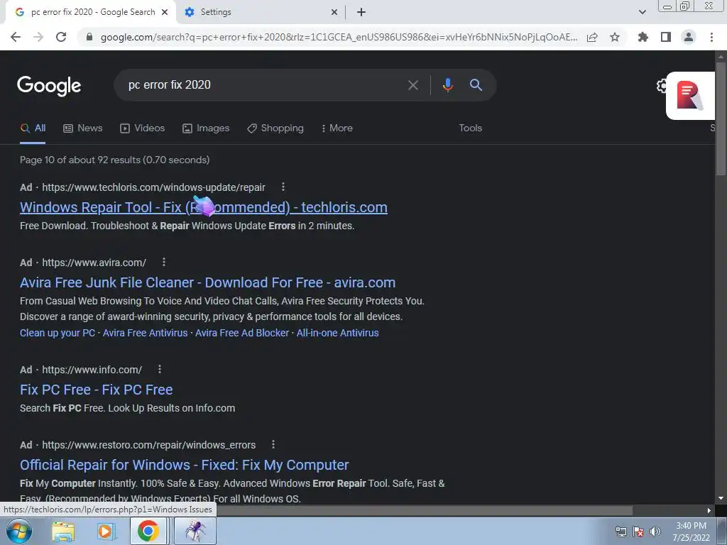The image size is (727, 545).
Task: Open network icon in system tray
Action: click(621, 532)
